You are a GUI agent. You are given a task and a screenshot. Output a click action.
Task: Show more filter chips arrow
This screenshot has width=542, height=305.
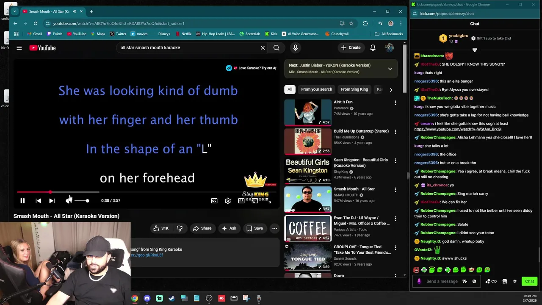click(391, 90)
